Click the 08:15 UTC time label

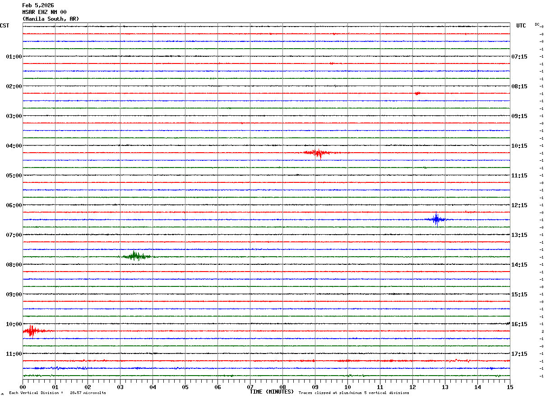tap(519, 86)
